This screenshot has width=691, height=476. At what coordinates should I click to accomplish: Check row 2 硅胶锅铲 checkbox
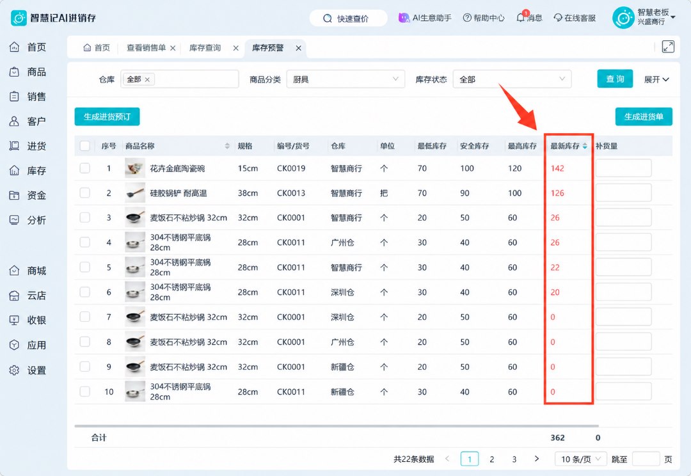[x=84, y=193]
